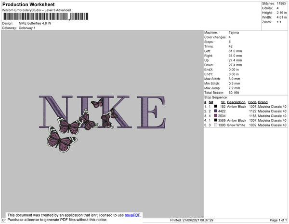Click the Trims value '42'
The height and width of the screenshot is (224, 289).
point(230,46)
